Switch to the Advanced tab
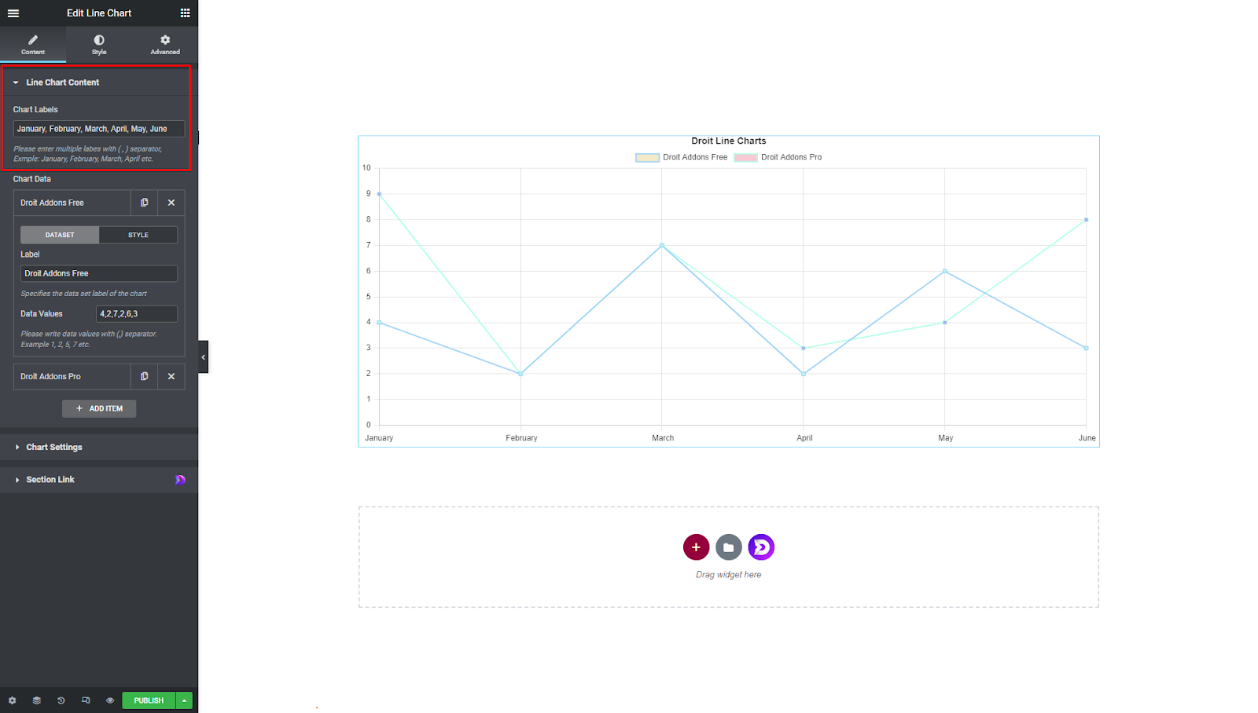 click(x=165, y=45)
